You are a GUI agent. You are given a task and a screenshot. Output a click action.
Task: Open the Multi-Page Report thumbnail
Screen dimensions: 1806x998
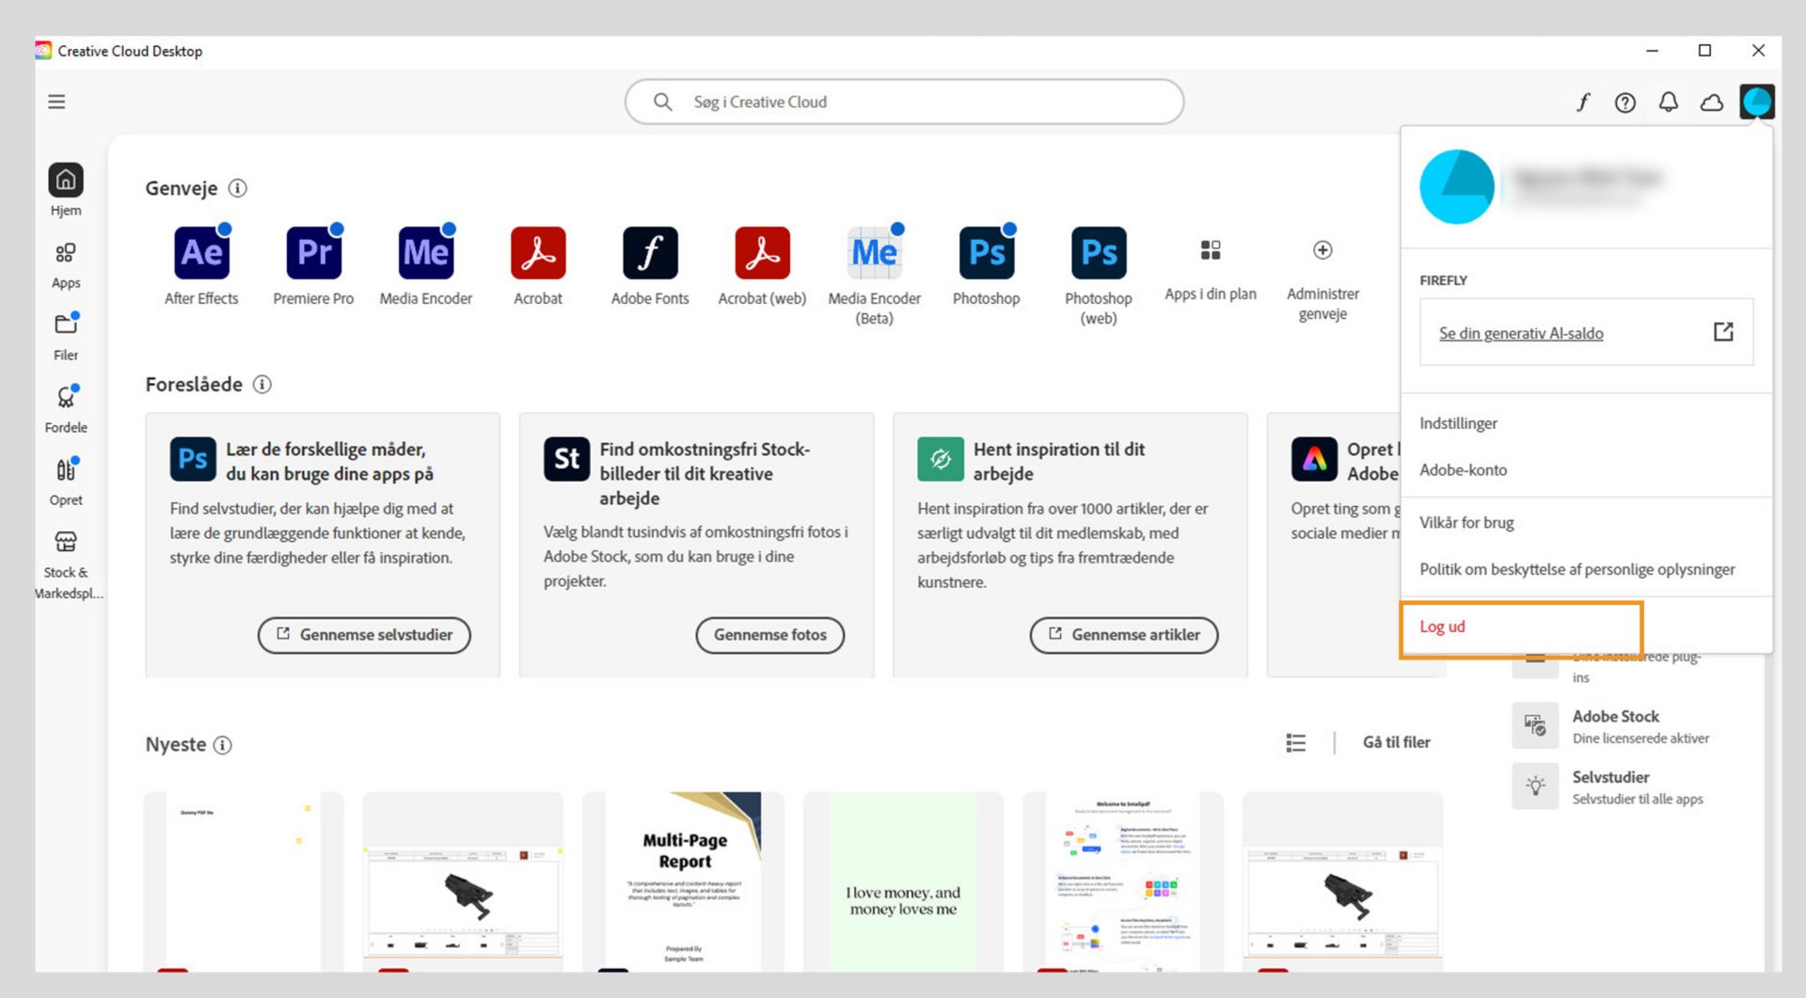point(684,881)
